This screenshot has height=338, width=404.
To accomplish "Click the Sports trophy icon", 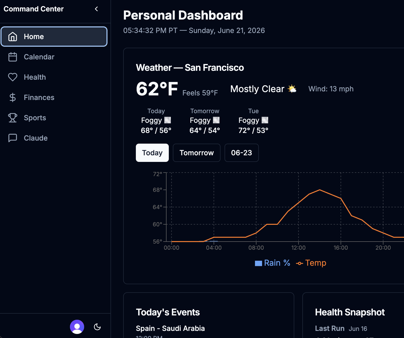I will tap(13, 118).
